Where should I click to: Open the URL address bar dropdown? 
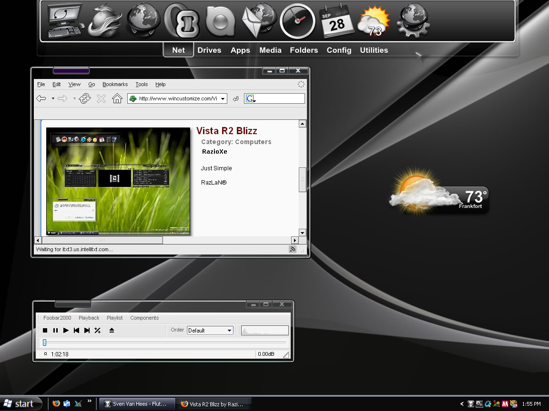(x=223, y=98)
